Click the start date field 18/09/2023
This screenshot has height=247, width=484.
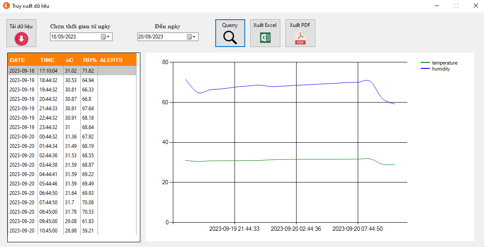pyautogui.click(x=75, y=37)
